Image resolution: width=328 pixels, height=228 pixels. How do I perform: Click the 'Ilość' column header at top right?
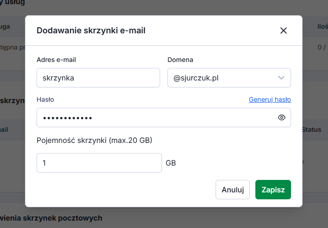coord(322,27)
